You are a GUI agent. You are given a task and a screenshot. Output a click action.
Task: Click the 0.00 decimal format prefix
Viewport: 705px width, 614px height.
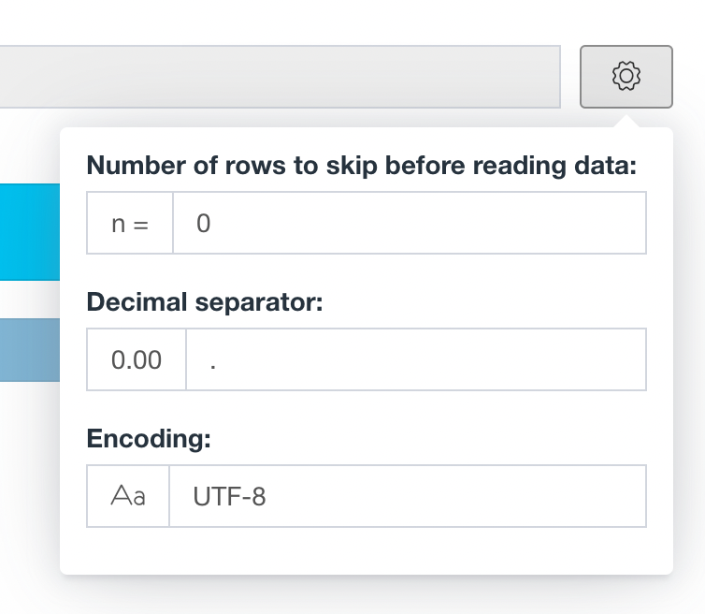[x=137, y=359]
